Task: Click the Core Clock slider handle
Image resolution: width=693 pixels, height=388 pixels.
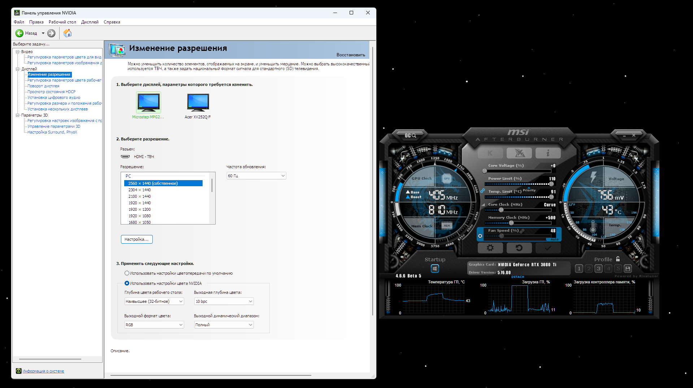Action: click(x=501, y=210)
